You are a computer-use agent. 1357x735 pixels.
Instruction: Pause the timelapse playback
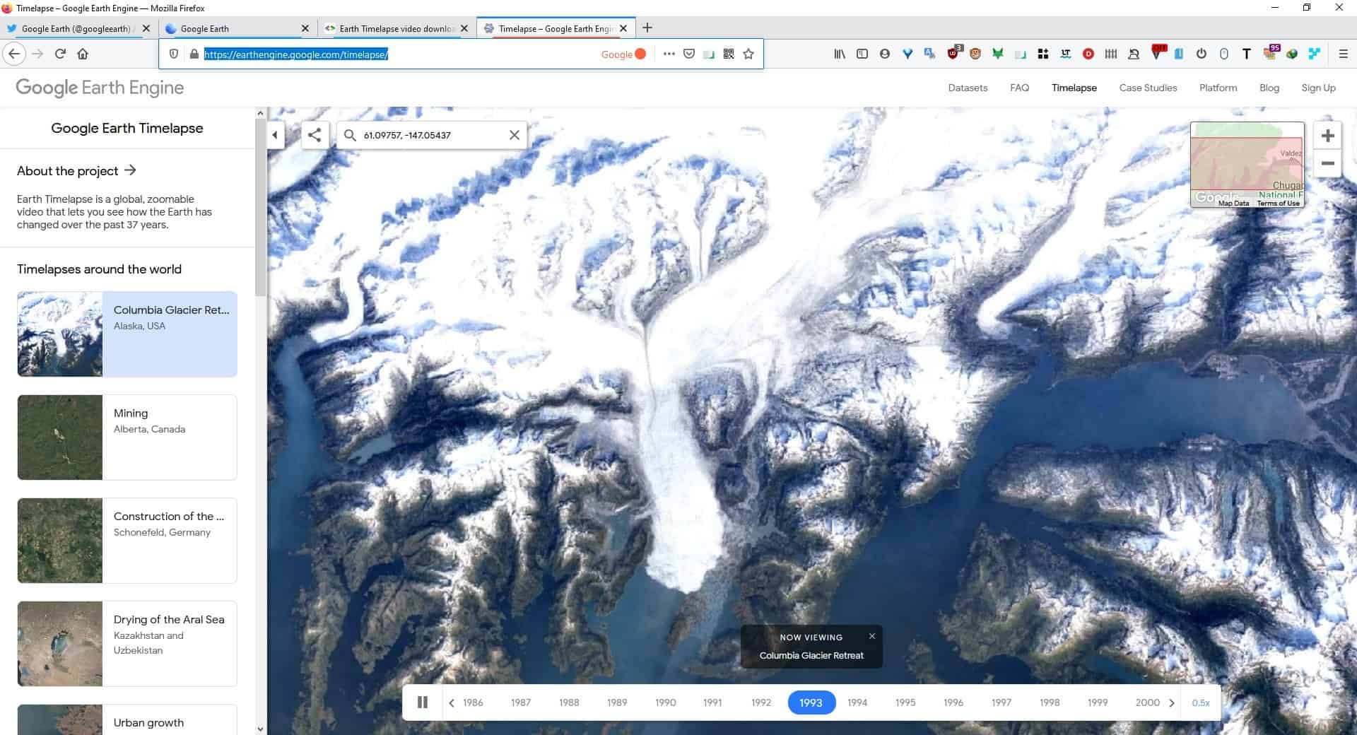coord(423,702)
